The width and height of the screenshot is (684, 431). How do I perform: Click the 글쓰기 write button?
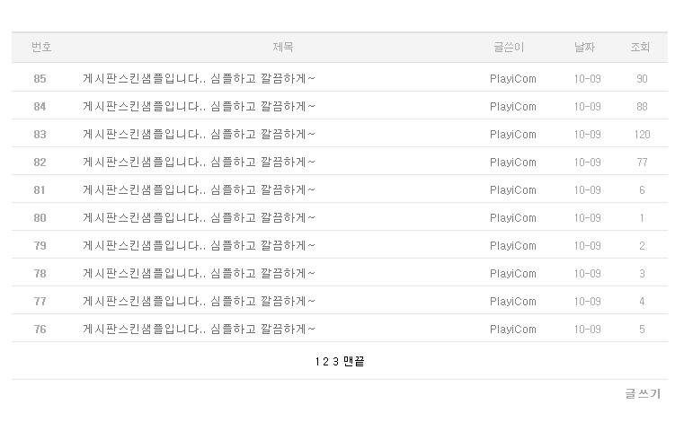[643, 393]
